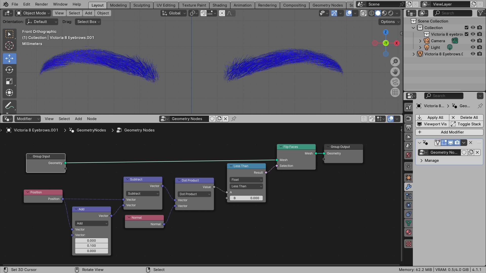Toggle camera view in viewport
Screen dimensions: 486x273
coord(395,82)
